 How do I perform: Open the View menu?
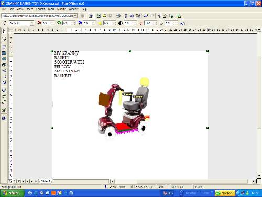click(x=19, y=9)
